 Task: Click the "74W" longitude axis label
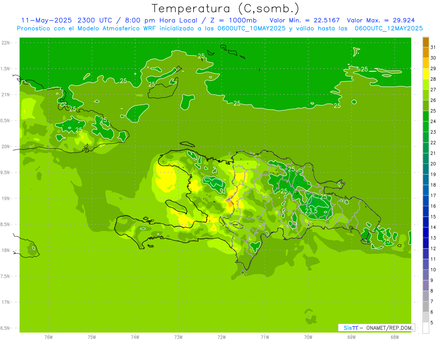coord(135,337)
